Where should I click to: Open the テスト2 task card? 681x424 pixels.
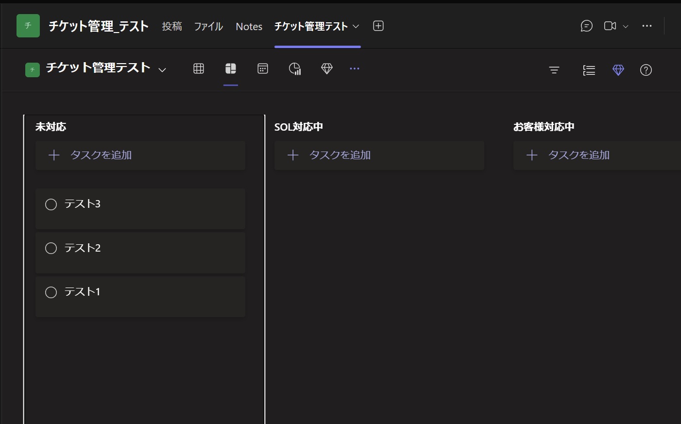tap(140, 253)
